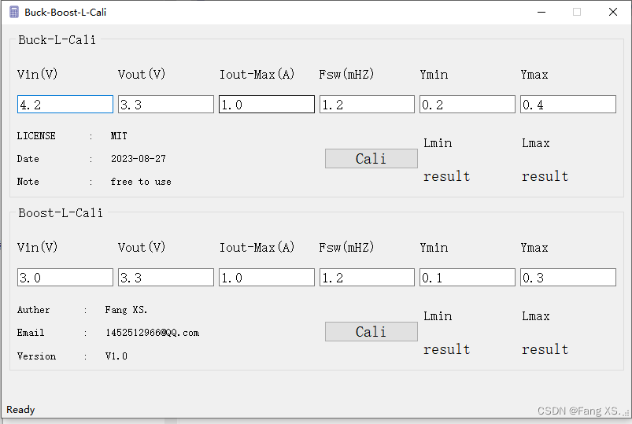Focus the Boost Iout-Max(A) field showing 1.0
Viewport: 632px width, 424px height.
(267, 278)
